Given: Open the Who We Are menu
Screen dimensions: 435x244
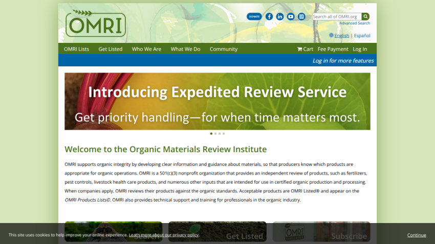Looking at the screenshot, I should (x=146, y=49).
